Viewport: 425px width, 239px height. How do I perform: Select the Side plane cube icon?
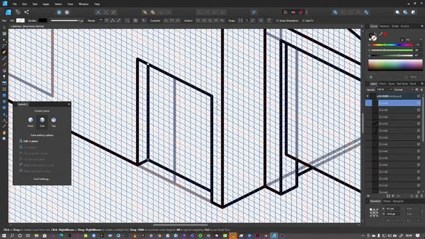[42, 120]
